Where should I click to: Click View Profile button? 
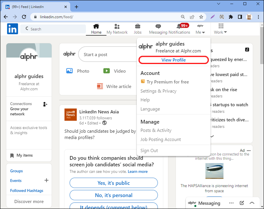pos(174,60)
